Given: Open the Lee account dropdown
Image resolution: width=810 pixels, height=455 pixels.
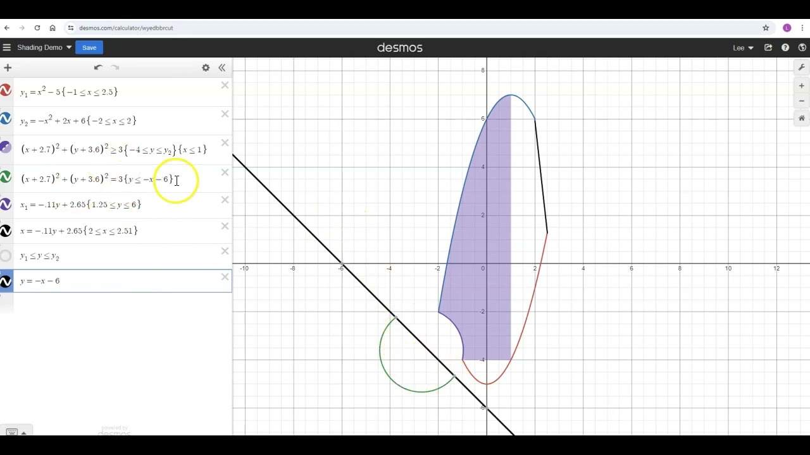Looking at the screenshot, I should [743, 47].
